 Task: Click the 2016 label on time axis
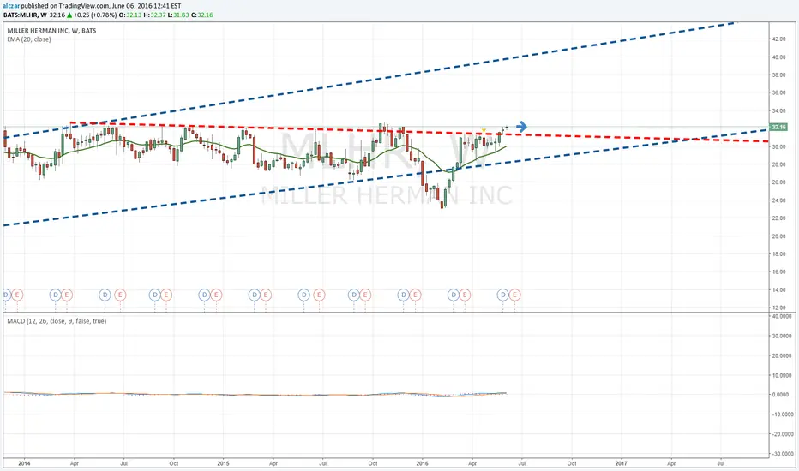422,463
